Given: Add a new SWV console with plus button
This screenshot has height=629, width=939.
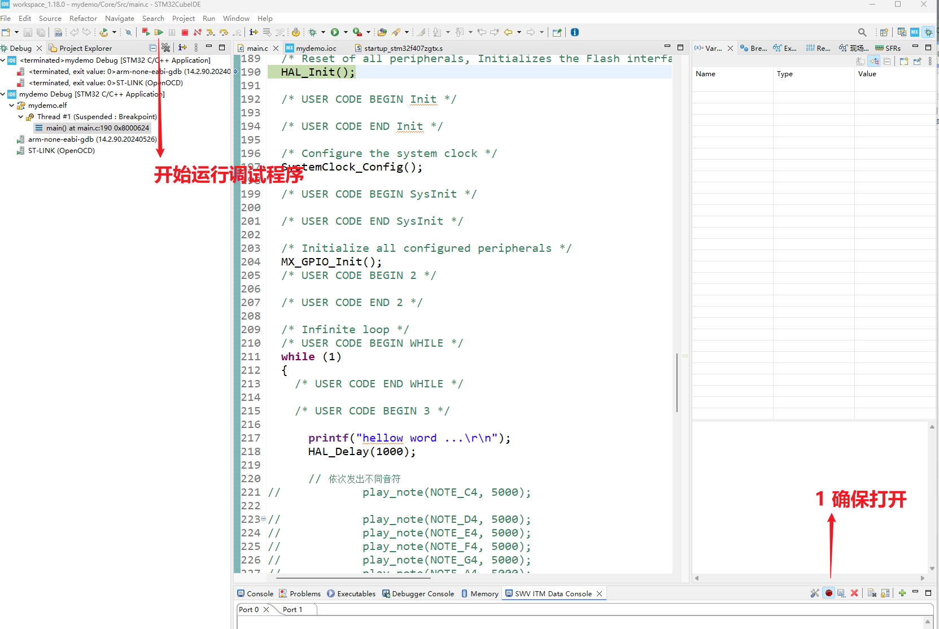Looking at the screenshot, I should (x=902, y=593).
